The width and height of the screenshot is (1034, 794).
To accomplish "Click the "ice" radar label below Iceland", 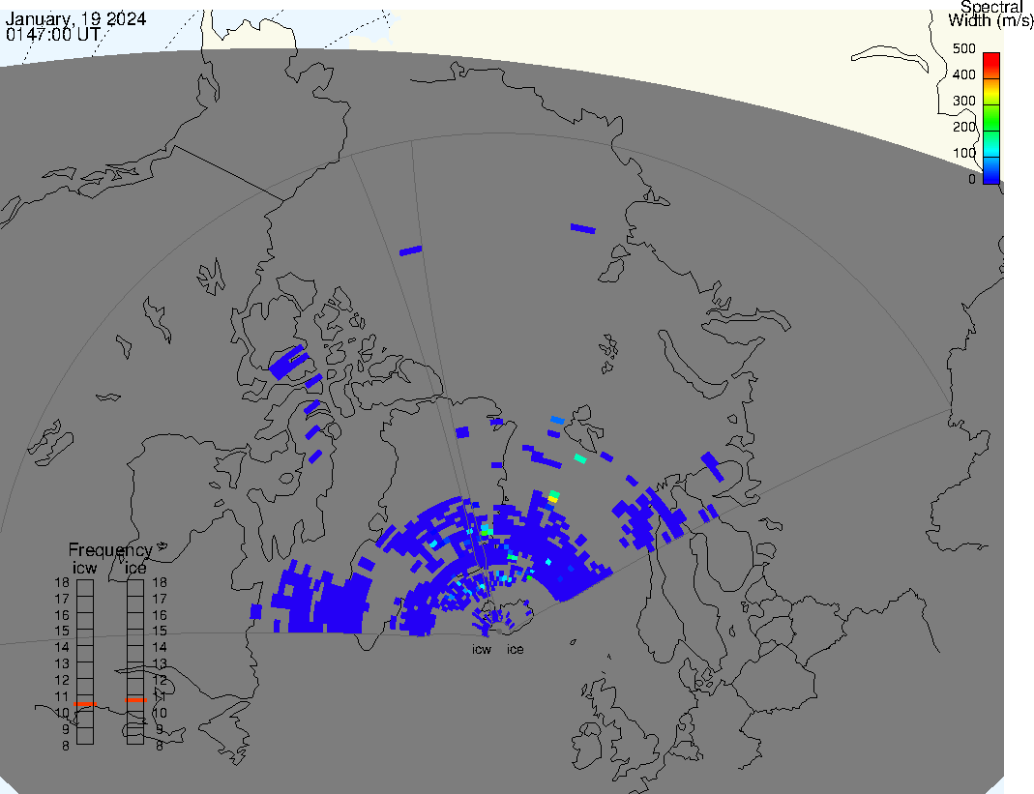I will [515, 650].
